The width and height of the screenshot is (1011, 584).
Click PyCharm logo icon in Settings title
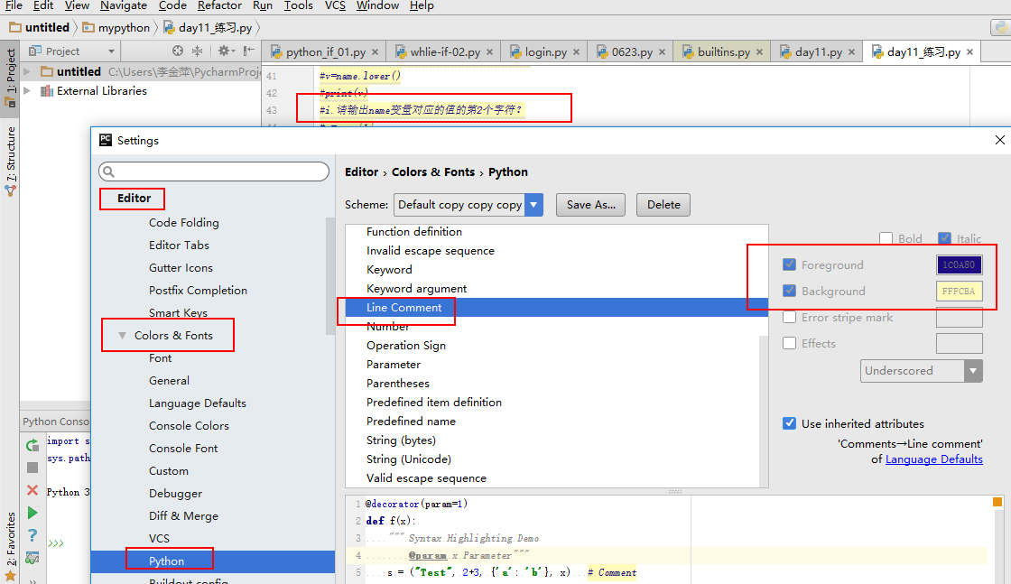click(105, 140)
